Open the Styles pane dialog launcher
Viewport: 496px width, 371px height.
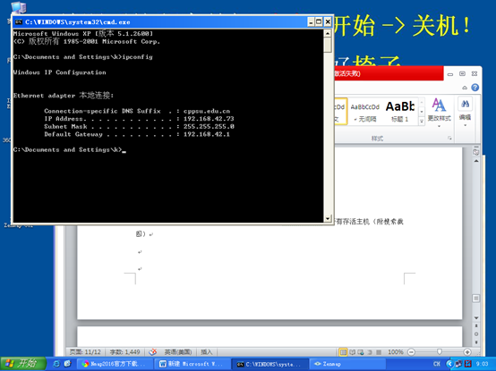pos(449,139)
